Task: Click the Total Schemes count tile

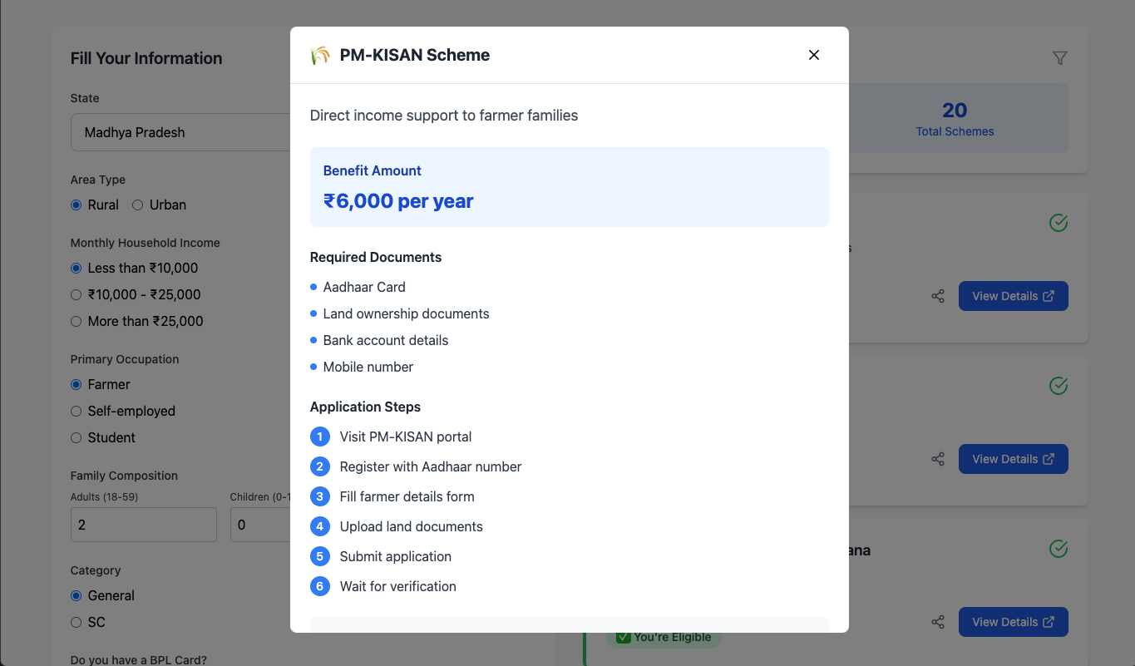Action: point(955,118)
